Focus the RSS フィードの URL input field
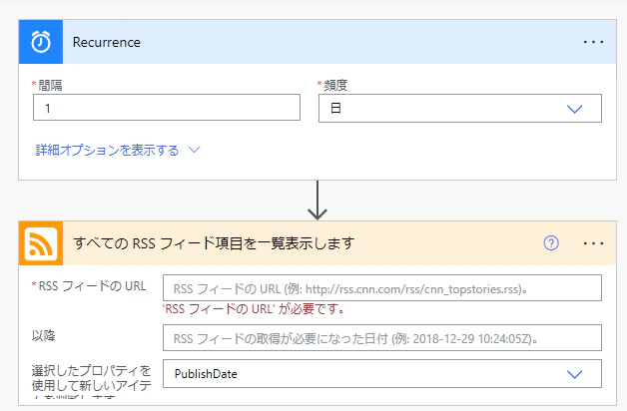Screen dimensions: 627x411 pyautogui.click(x=381, y=288)
